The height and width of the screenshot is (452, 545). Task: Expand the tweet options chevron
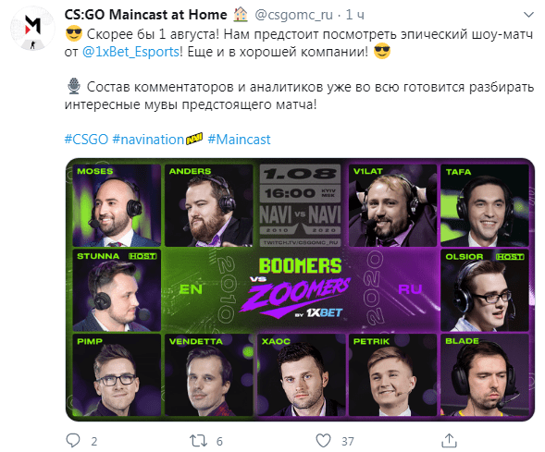pyautogui.click(x=528, y=15)
